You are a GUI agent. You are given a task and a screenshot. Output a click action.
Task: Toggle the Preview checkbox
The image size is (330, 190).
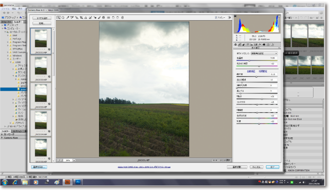216,18
